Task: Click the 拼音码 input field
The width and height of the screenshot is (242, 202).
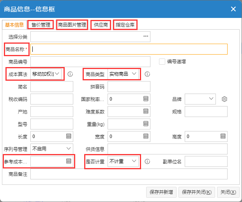Action: (x=129, y=87)
